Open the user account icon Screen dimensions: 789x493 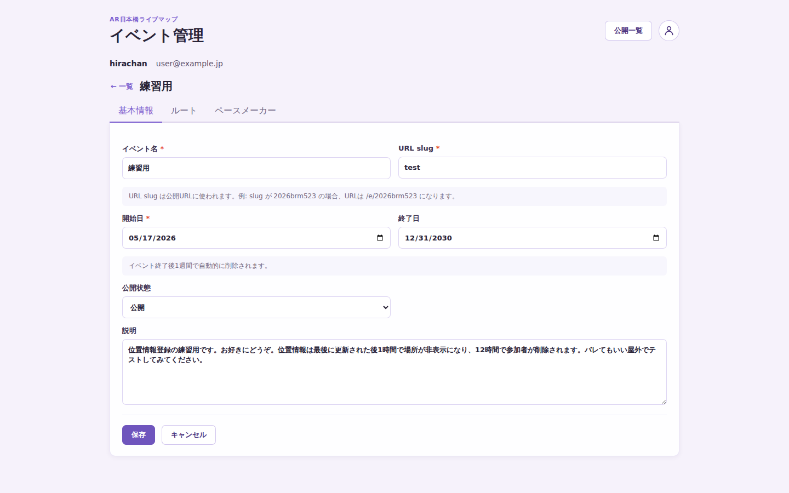point(668,31)
